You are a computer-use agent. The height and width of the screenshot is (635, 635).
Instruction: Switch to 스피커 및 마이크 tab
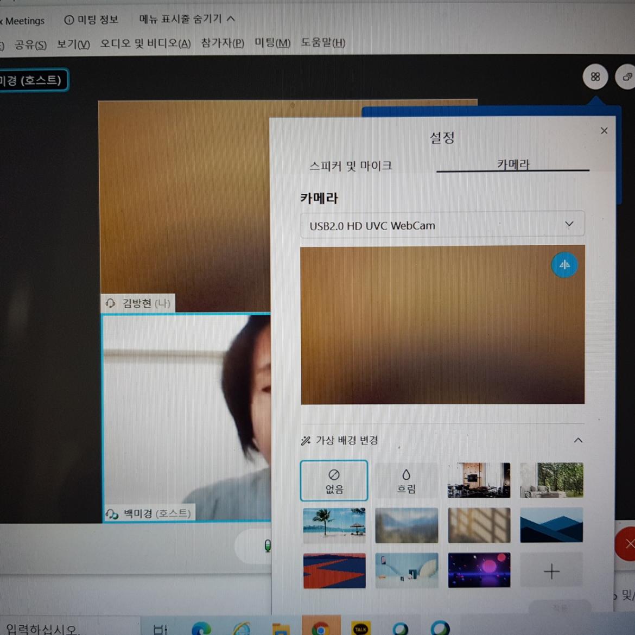click(351, 166)
